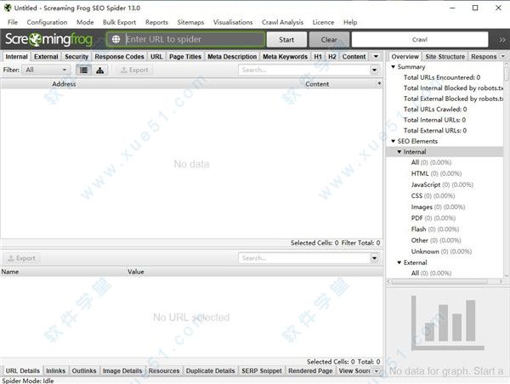Click the Crawl progress bar

(x=420, y=40)
